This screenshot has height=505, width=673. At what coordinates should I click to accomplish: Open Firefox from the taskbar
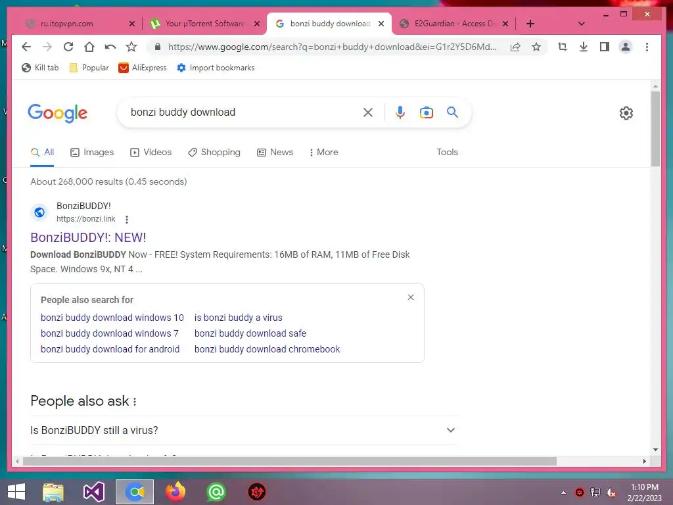(x=175, y=492)
